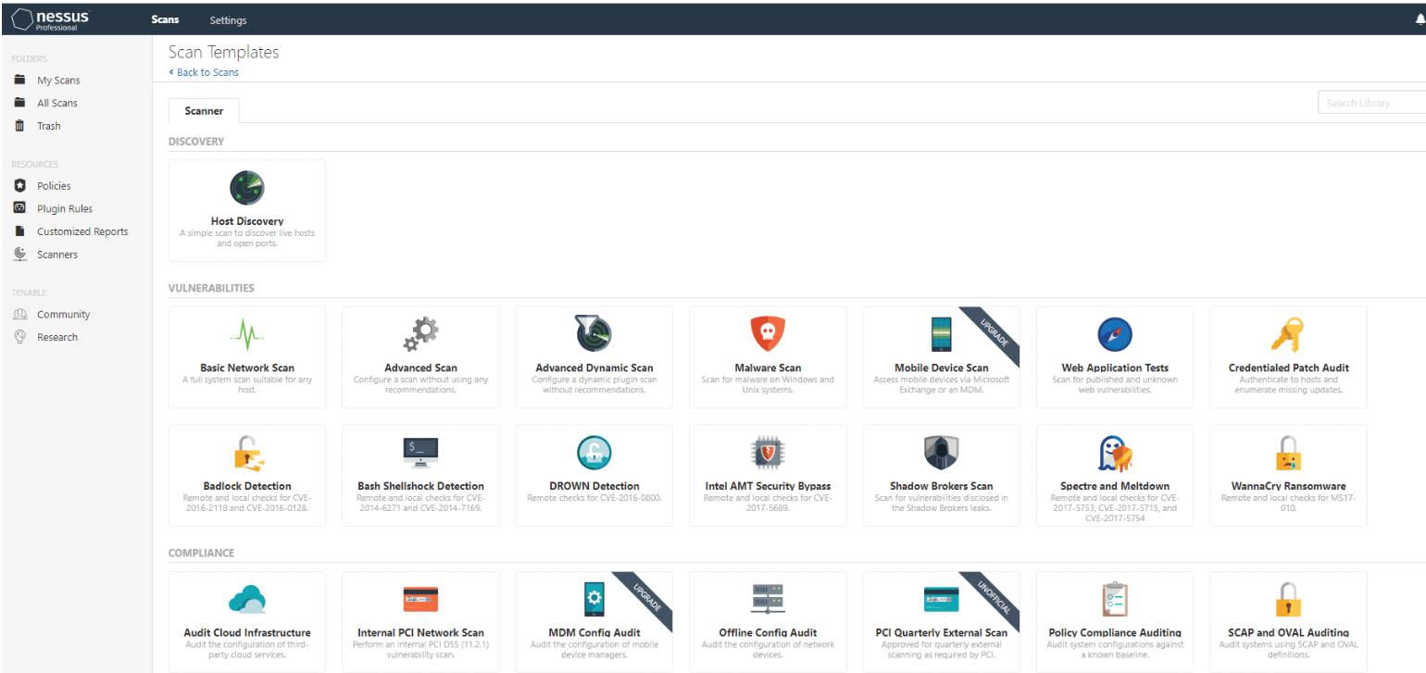This screenshot has width=1426, height=673.
Task: Open the Settings menu in top bar
Action: [228, 19]
